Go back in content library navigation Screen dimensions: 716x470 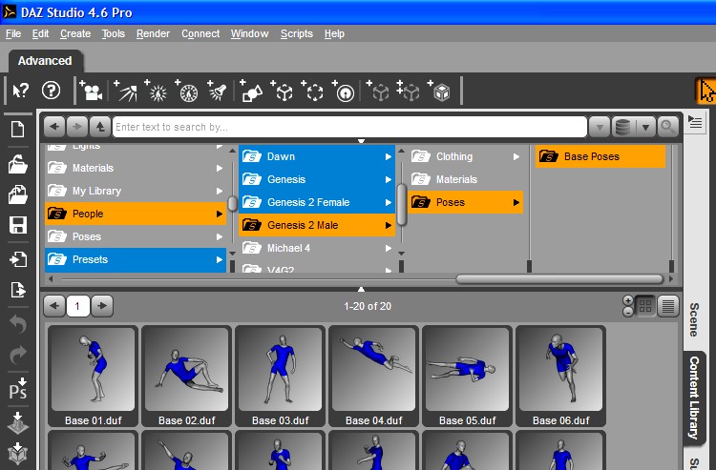click(54, 126)
